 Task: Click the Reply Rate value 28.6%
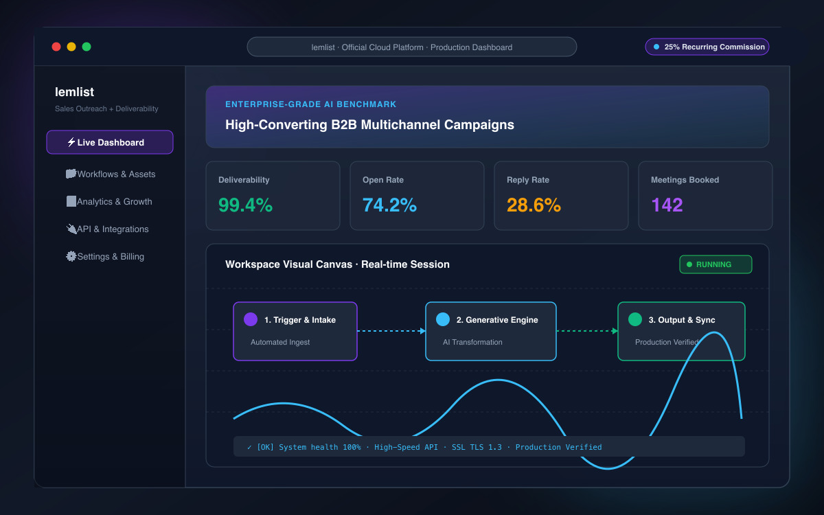pyautogui.click(x=534, y=205)
